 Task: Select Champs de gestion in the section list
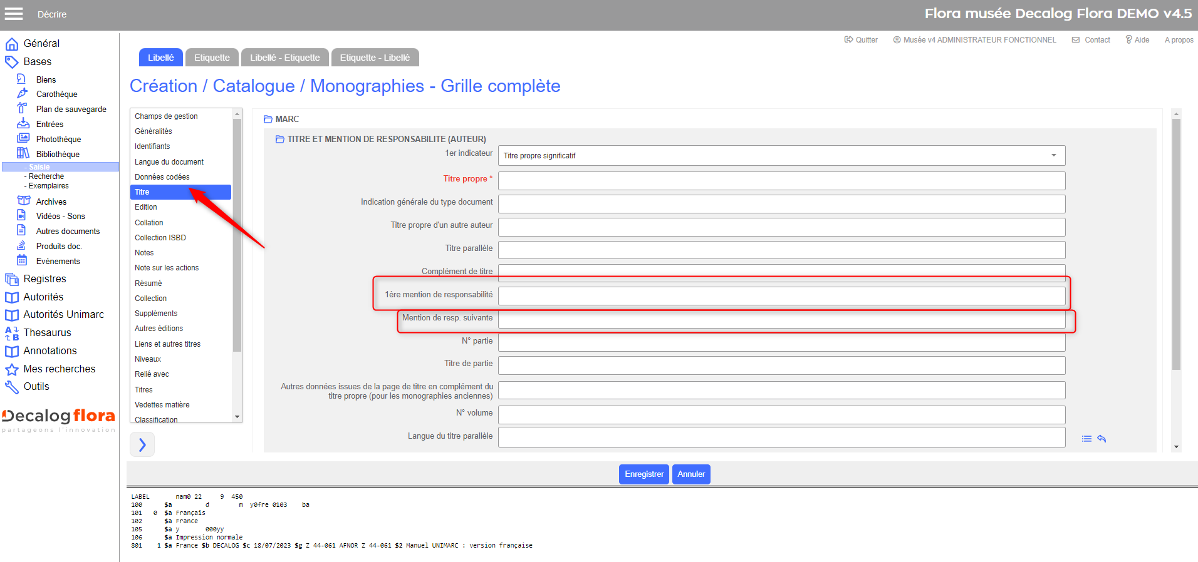(x=180, y=116)
